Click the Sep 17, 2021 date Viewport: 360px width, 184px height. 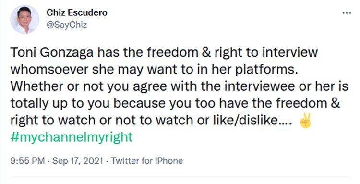(x=78, y=161)
